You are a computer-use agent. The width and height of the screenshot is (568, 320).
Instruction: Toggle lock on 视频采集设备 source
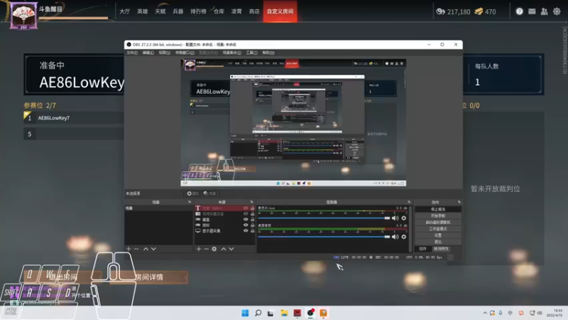click(253, 214)
